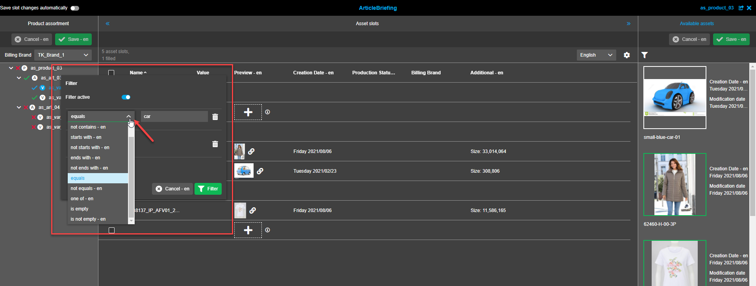Open blue car preview thumbnail in row
Viewport: 756px width, 286px height.
(x=244, y=171)
